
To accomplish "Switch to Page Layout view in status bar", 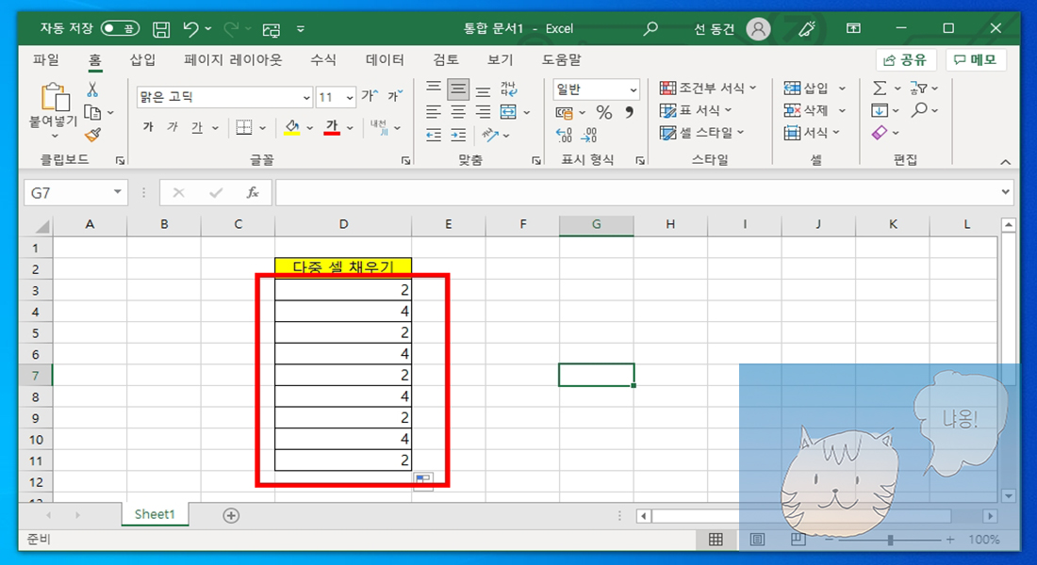I will (757, 540).
